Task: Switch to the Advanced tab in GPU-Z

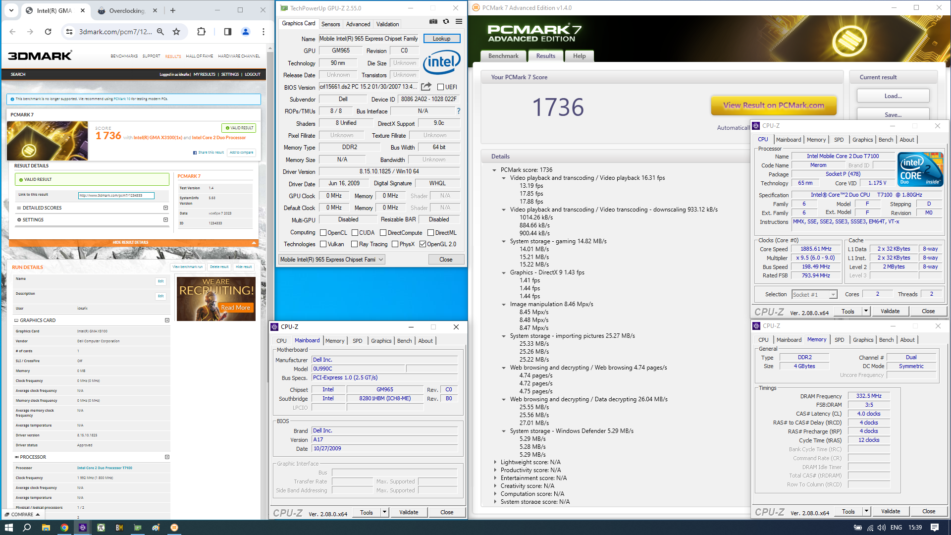Action: (358, 24)
